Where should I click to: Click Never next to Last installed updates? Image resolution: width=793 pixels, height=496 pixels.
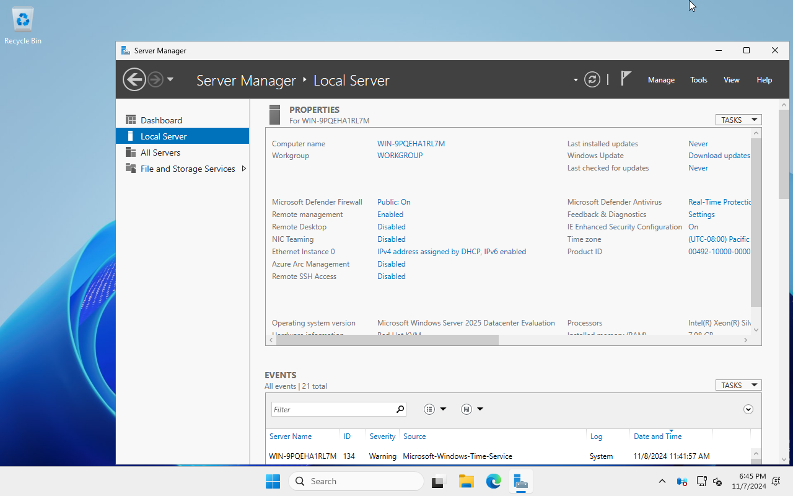click(x=698, y=144)
